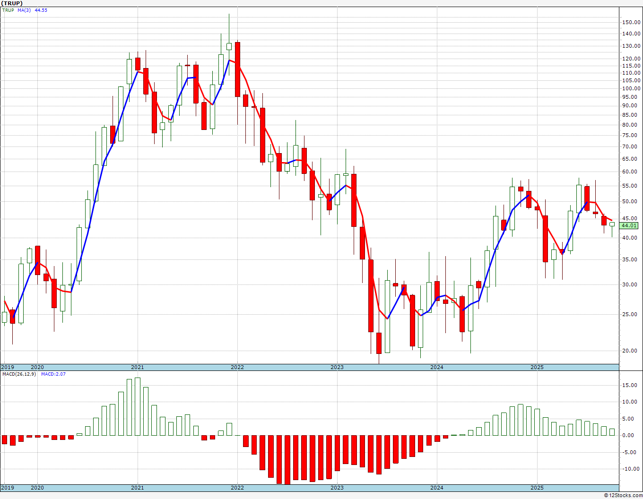Click 2019 on the MACD panel time axis
Screen dimensions: 643x499
[8, 488]
